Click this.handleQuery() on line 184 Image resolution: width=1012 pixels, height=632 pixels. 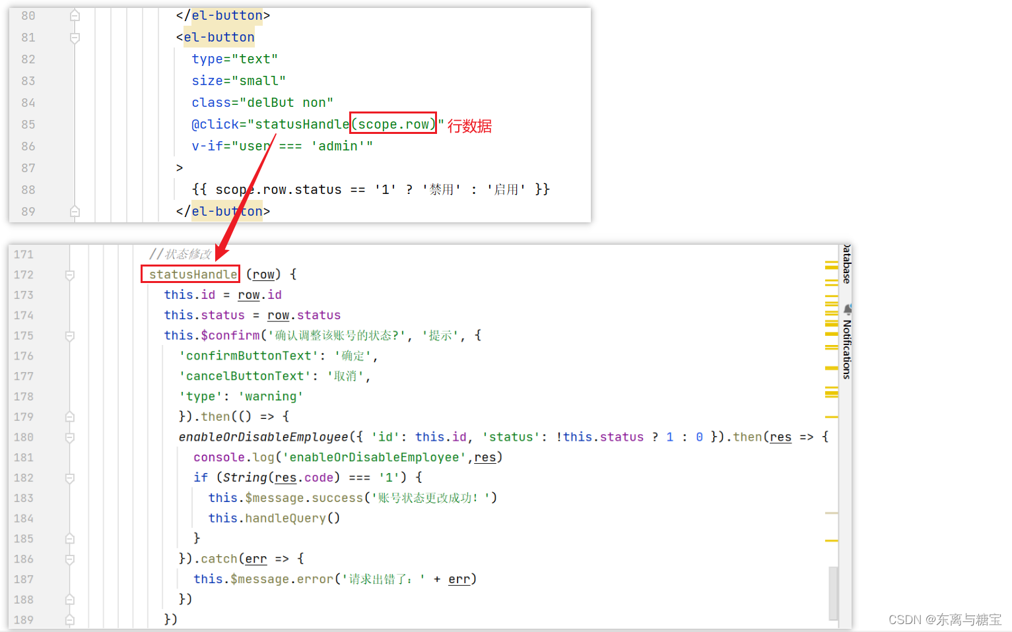(274, 519)
